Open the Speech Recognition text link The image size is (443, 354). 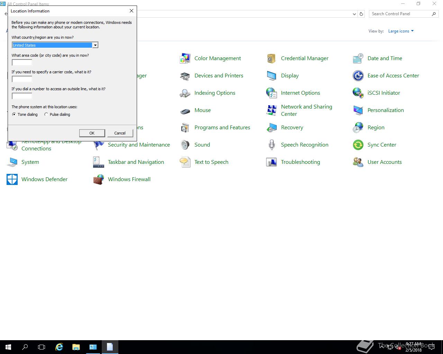click(x=305, y=145)
